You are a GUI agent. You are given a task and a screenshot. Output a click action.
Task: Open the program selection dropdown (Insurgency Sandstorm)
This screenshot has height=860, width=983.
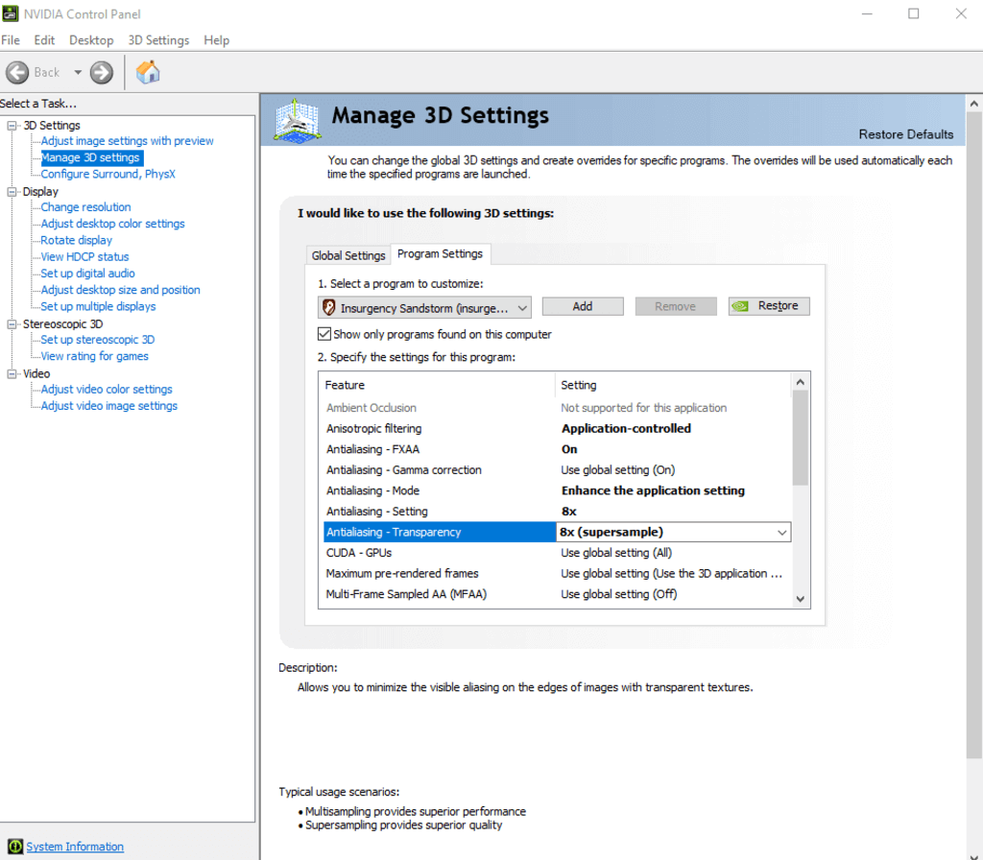[x=424, y=308]
